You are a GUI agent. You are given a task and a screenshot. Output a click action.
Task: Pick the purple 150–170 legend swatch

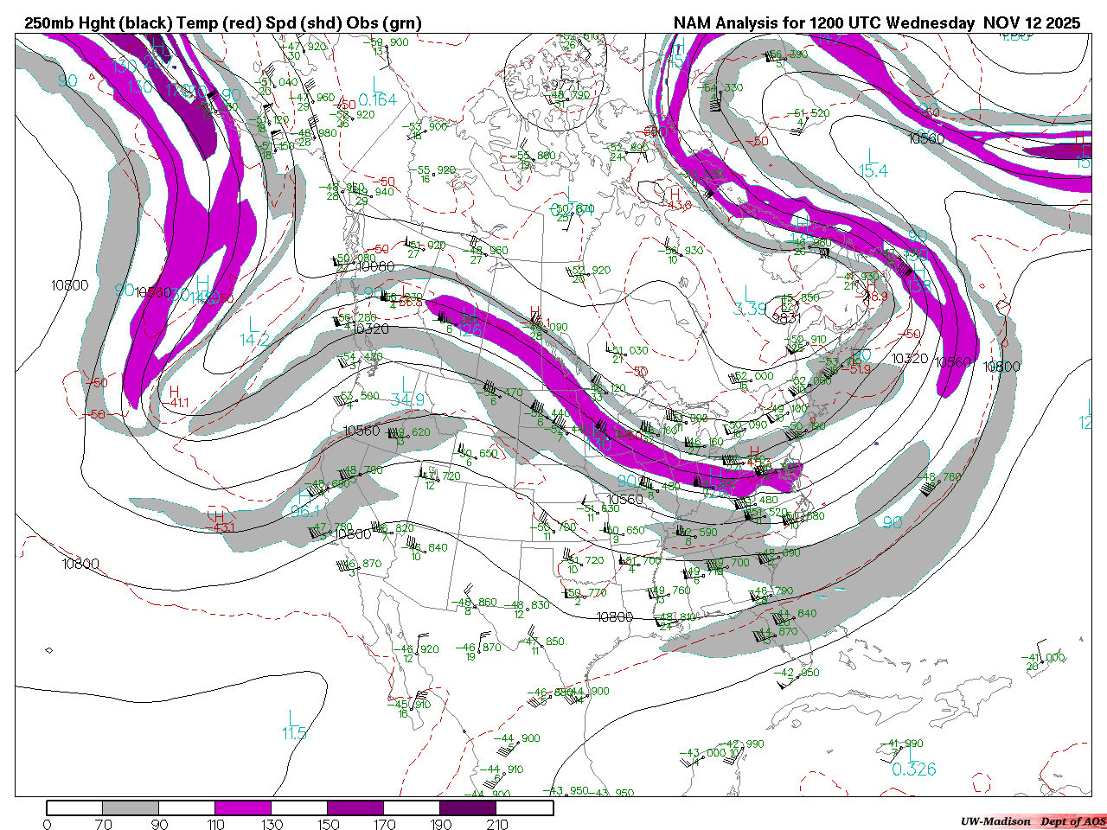355,808
